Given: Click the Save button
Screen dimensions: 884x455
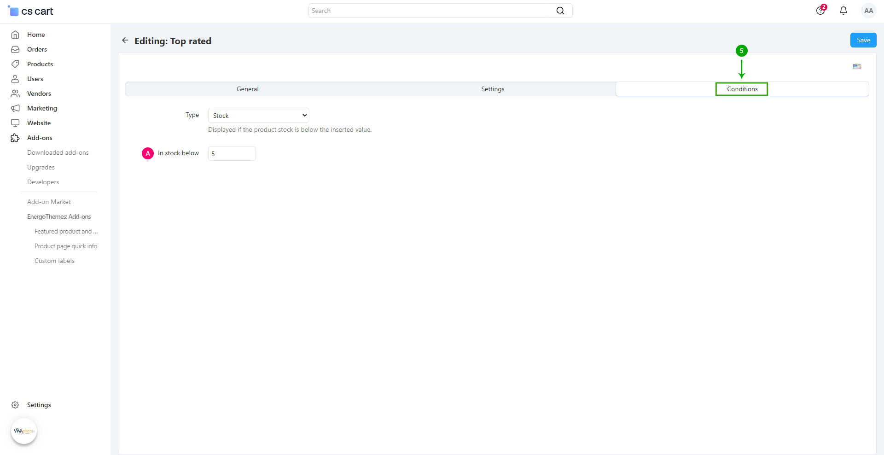Looking at the screenshot, I should point(863,40).
